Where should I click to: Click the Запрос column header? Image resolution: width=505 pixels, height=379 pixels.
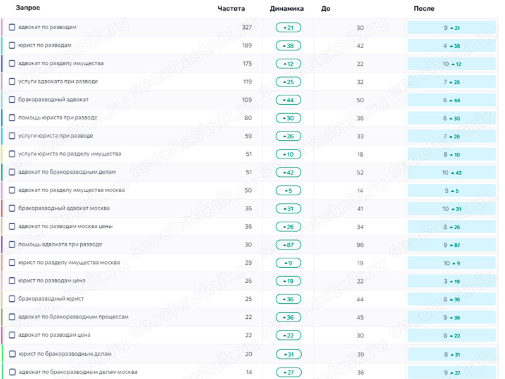pyautogui.click(x=28, y=8)
